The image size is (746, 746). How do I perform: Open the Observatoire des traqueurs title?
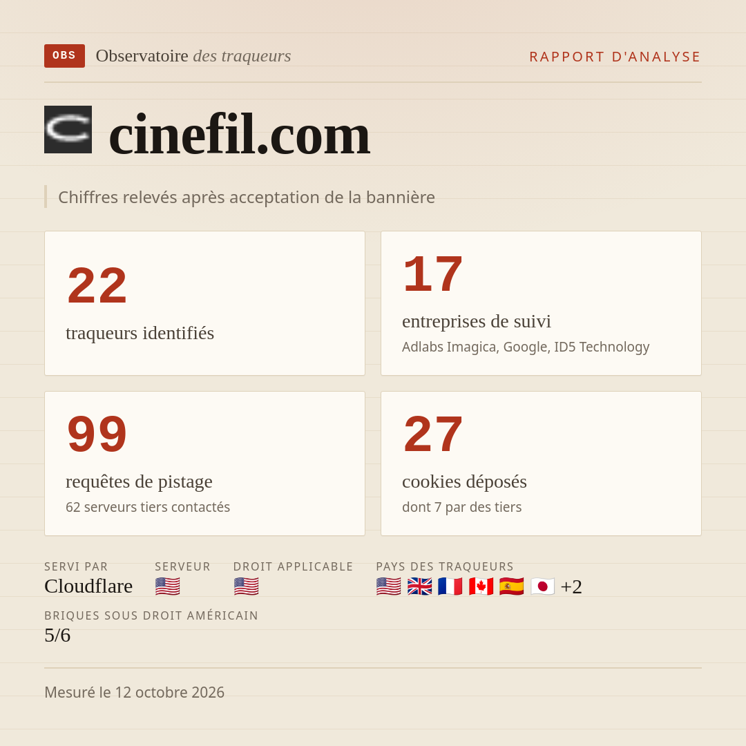(x=193, y=56)
